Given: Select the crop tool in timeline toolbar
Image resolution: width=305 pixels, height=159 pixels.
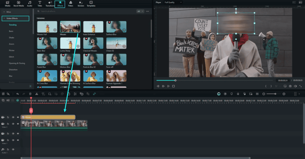Looking at the screenshot, I should point(50,94).
